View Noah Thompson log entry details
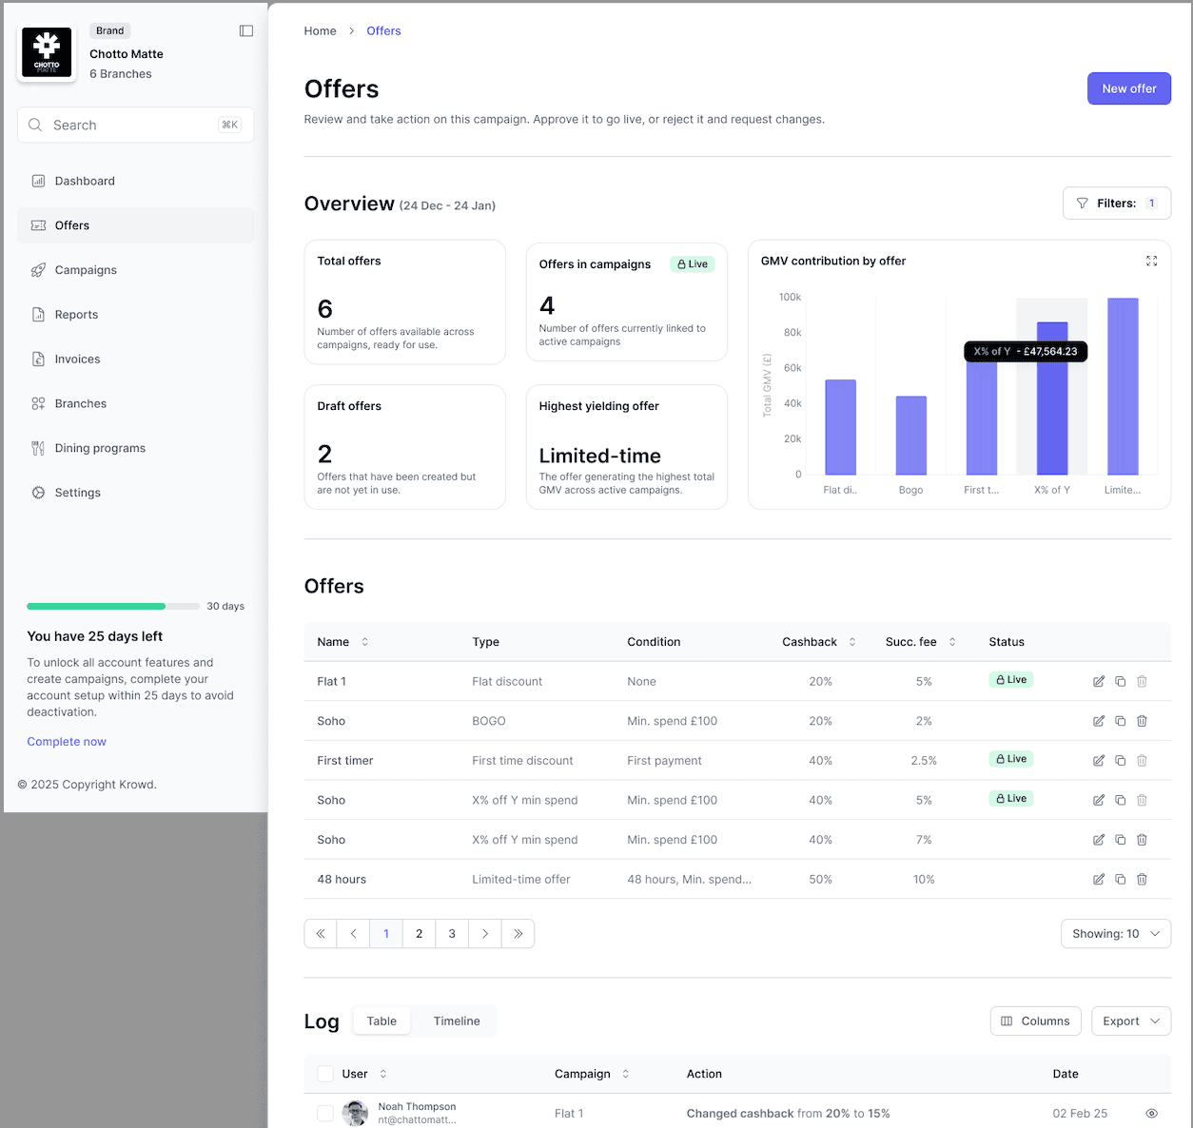 click(x=1151, y=1114)
